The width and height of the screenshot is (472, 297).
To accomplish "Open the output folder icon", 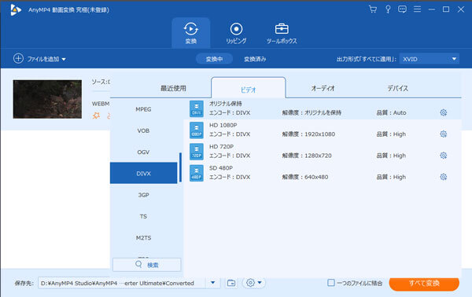I will point(231,283).
